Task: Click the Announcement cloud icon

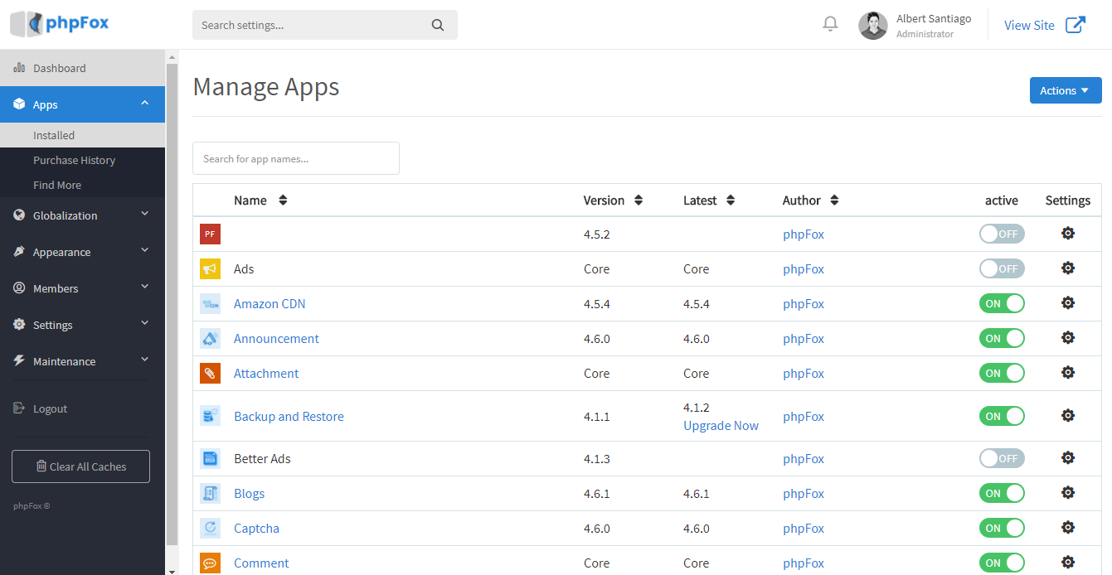Action: (210, 338)
